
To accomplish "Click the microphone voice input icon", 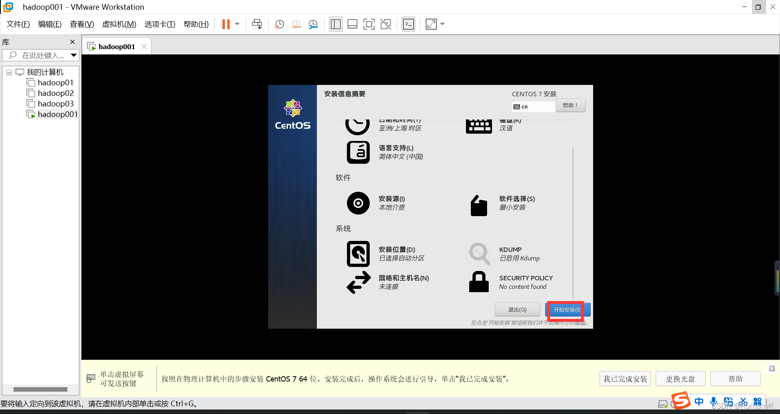I will coord(713,402).
